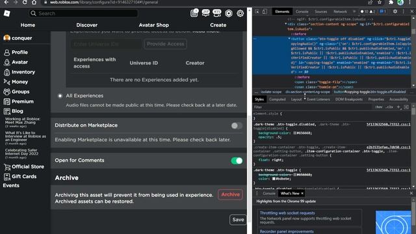Toggle Open for Comments switch

tap(237, 161)
